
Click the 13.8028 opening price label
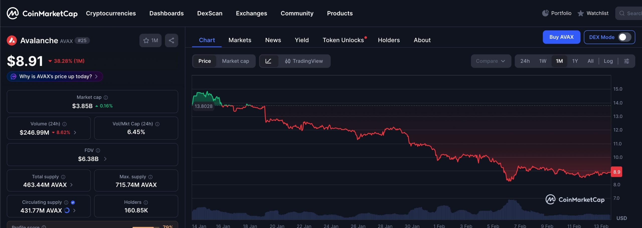click(x=203, y=106)
